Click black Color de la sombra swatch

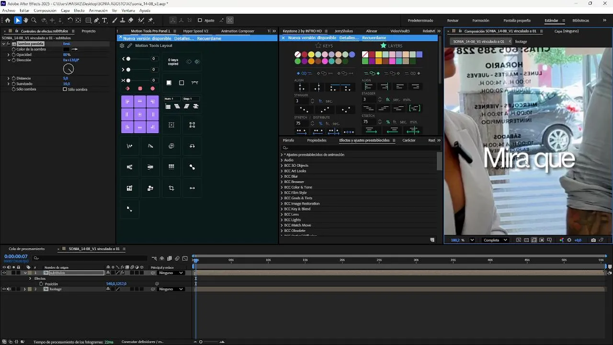click(x=67, y=49)
